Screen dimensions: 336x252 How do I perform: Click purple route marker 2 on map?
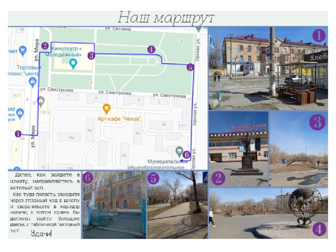coord(45,46)
